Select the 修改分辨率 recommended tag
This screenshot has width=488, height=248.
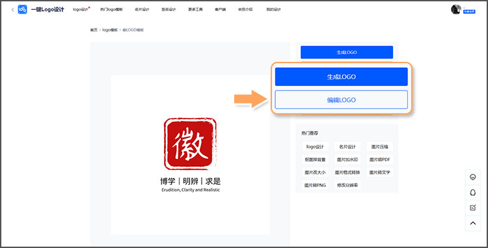pos(347,185)
